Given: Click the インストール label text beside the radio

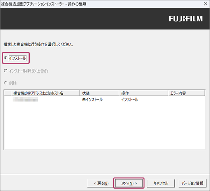Looking at the screenshot, I should tap(17, 58).
